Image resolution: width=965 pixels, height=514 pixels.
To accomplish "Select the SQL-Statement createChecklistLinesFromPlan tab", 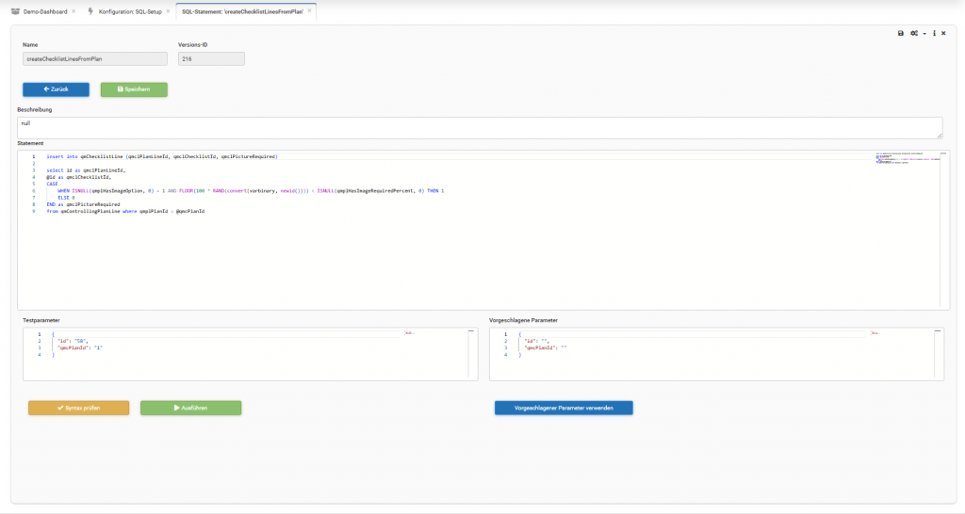I will click(x=242, y=11).
